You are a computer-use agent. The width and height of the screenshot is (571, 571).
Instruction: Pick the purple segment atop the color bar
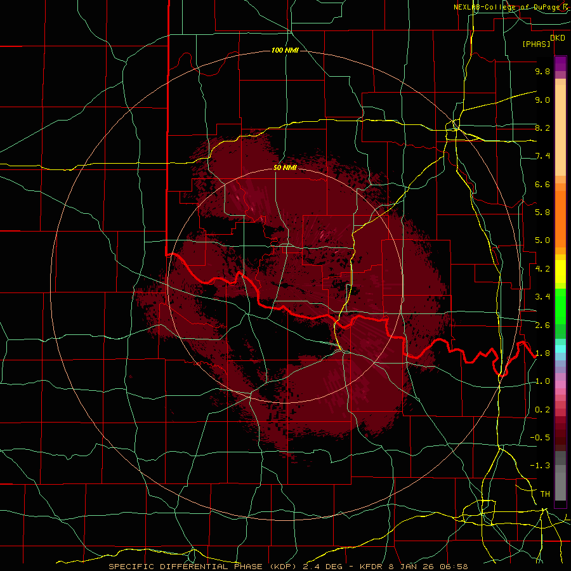pyautogui.click(x=560, y=63)
